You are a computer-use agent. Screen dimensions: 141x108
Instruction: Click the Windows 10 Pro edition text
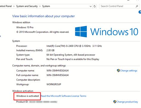[x=25, y=27]
